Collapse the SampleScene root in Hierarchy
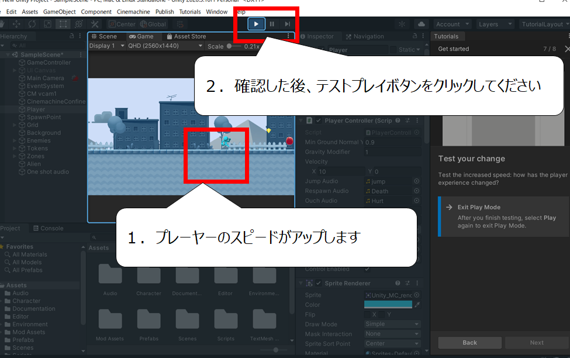570x358 pixels. [x=8, y=54]
